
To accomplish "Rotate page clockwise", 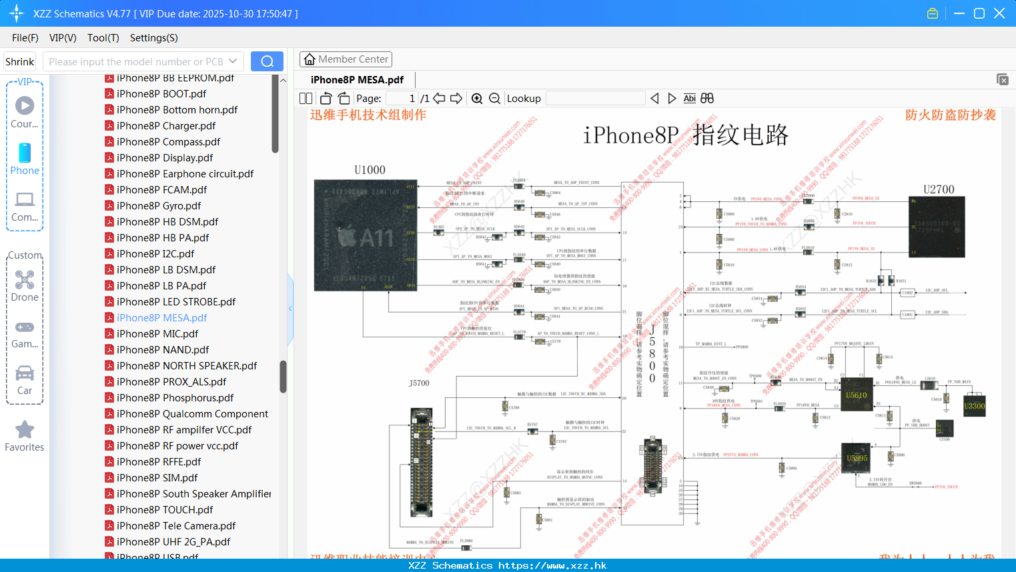I will tap(344, 98).
